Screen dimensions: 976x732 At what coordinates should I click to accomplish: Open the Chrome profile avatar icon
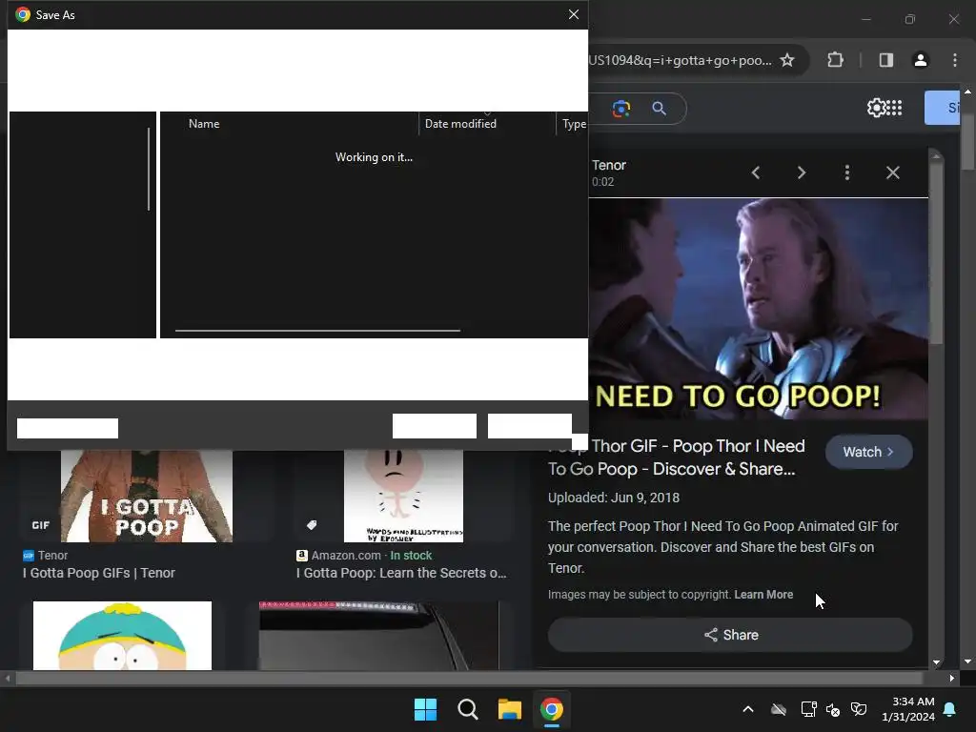tap(921, 60)
